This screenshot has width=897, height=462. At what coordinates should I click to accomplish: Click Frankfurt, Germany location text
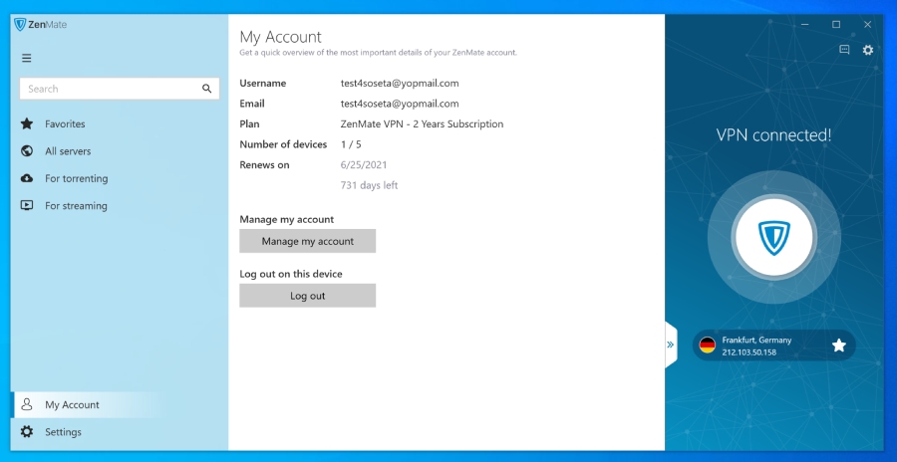756,340
